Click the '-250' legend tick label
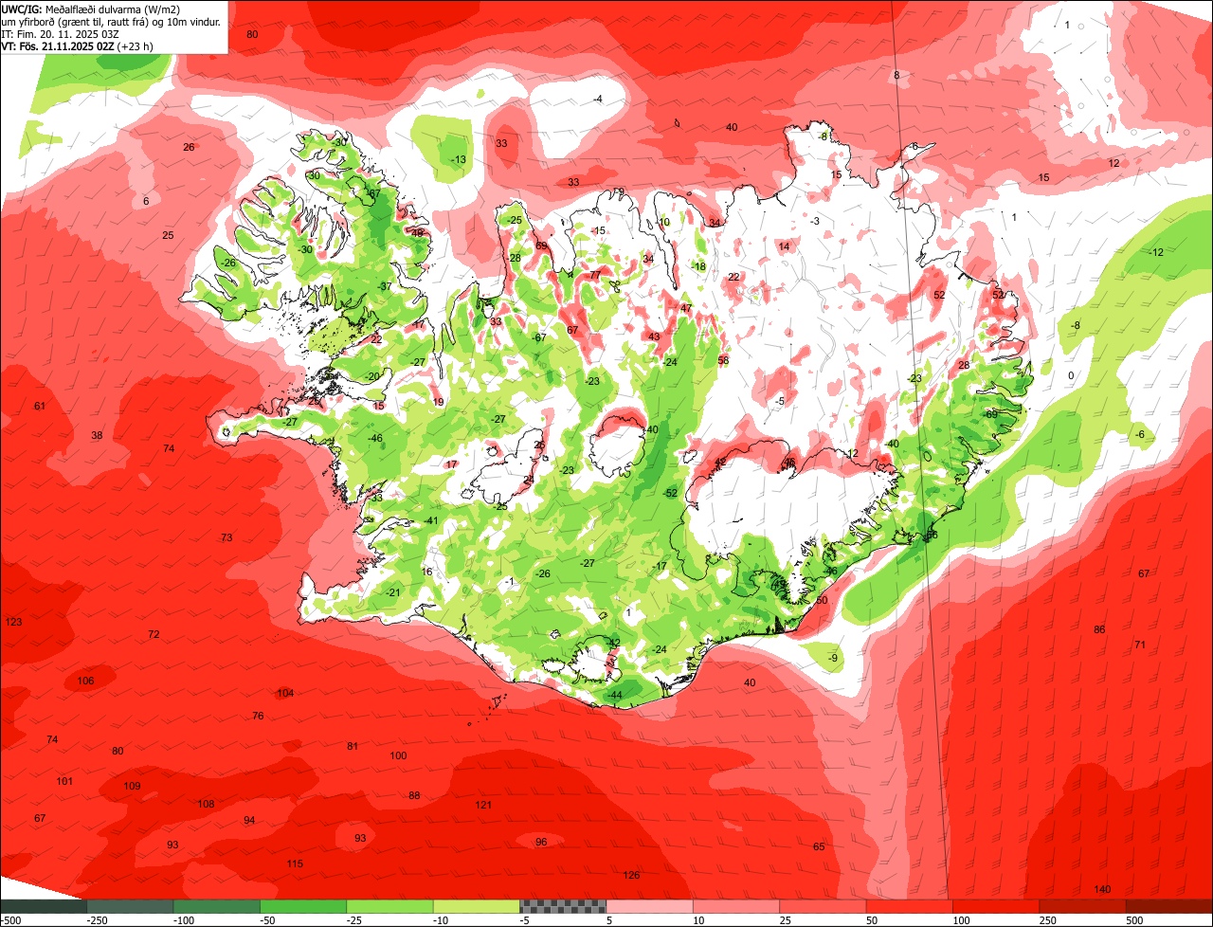1213x927 pixels. (x=96, y=920)
